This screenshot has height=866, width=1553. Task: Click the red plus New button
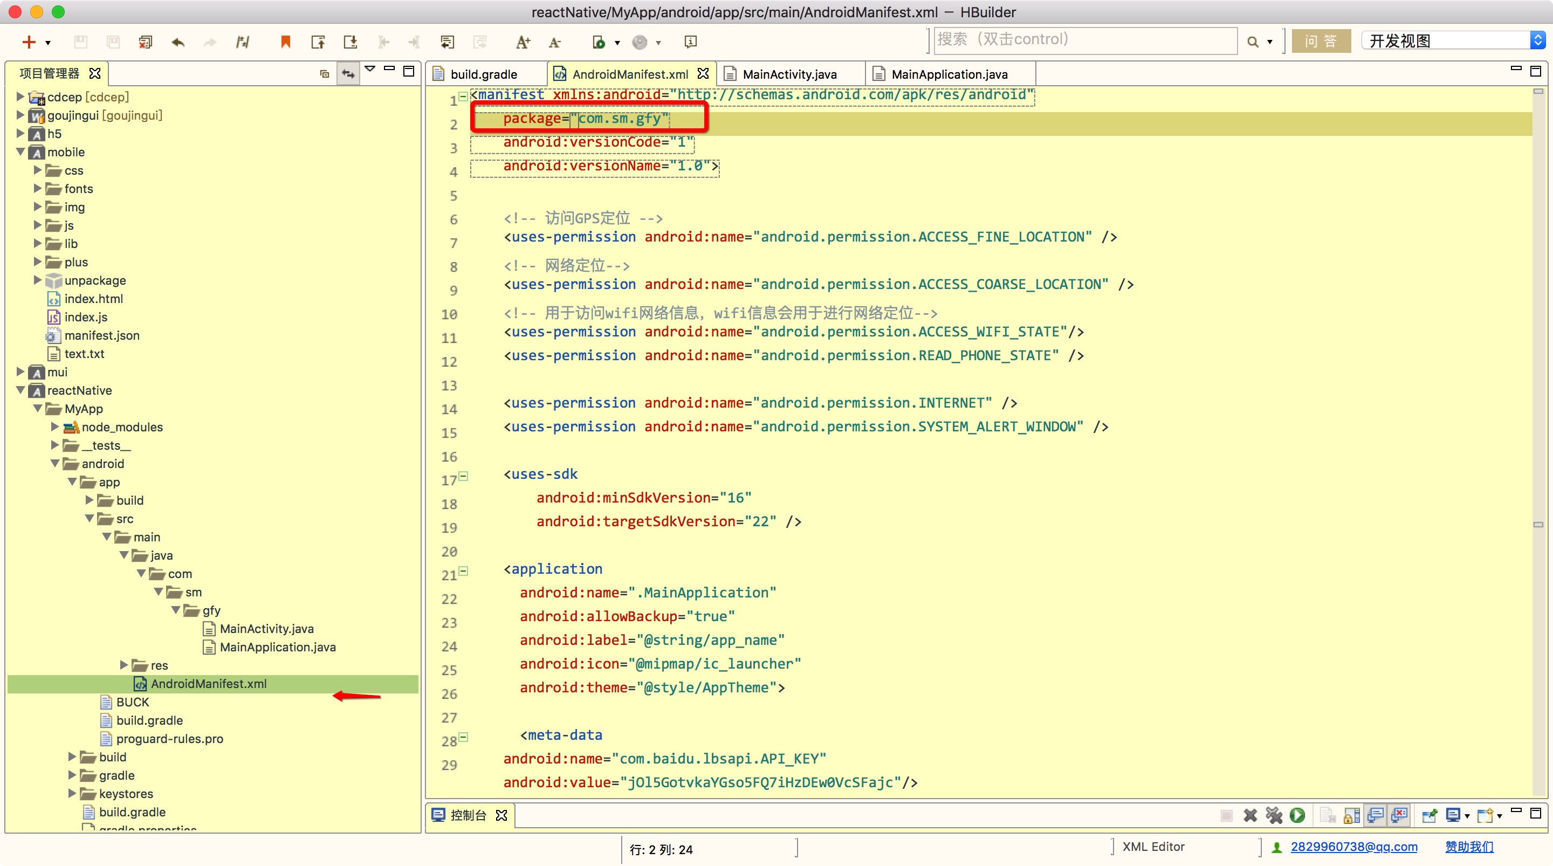pyautogui.click(x=29, y=42)
